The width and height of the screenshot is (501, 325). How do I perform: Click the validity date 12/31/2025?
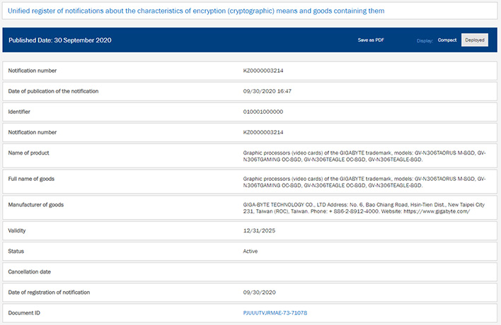point(257,230)
